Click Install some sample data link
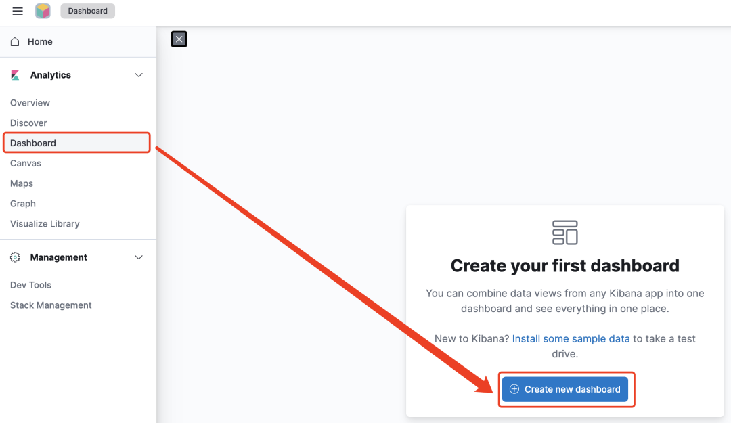 pyautogui.click(x=571, y=338)
